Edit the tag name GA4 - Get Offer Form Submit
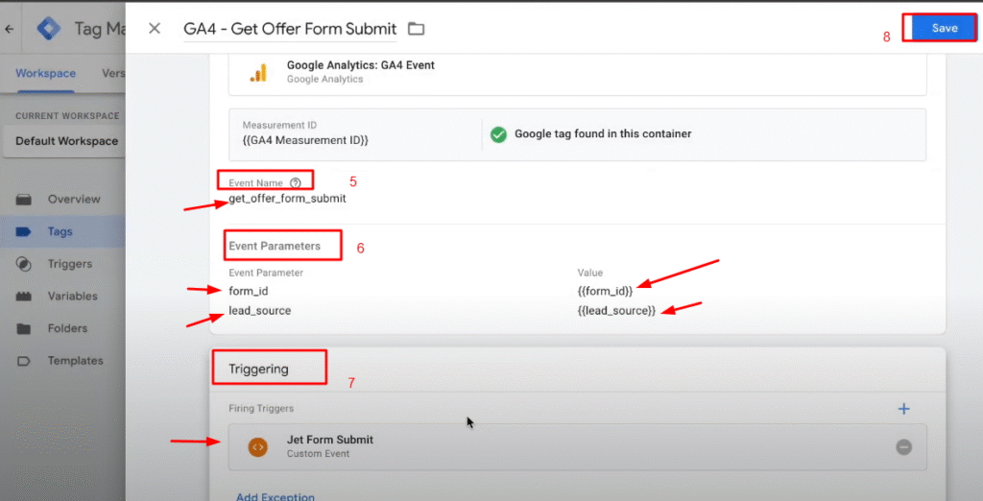The width and height of the screenshot is (983, 501). (x=290, y=29)
